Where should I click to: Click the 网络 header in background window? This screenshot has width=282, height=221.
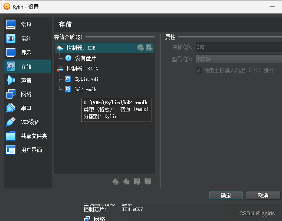point(99,219)
